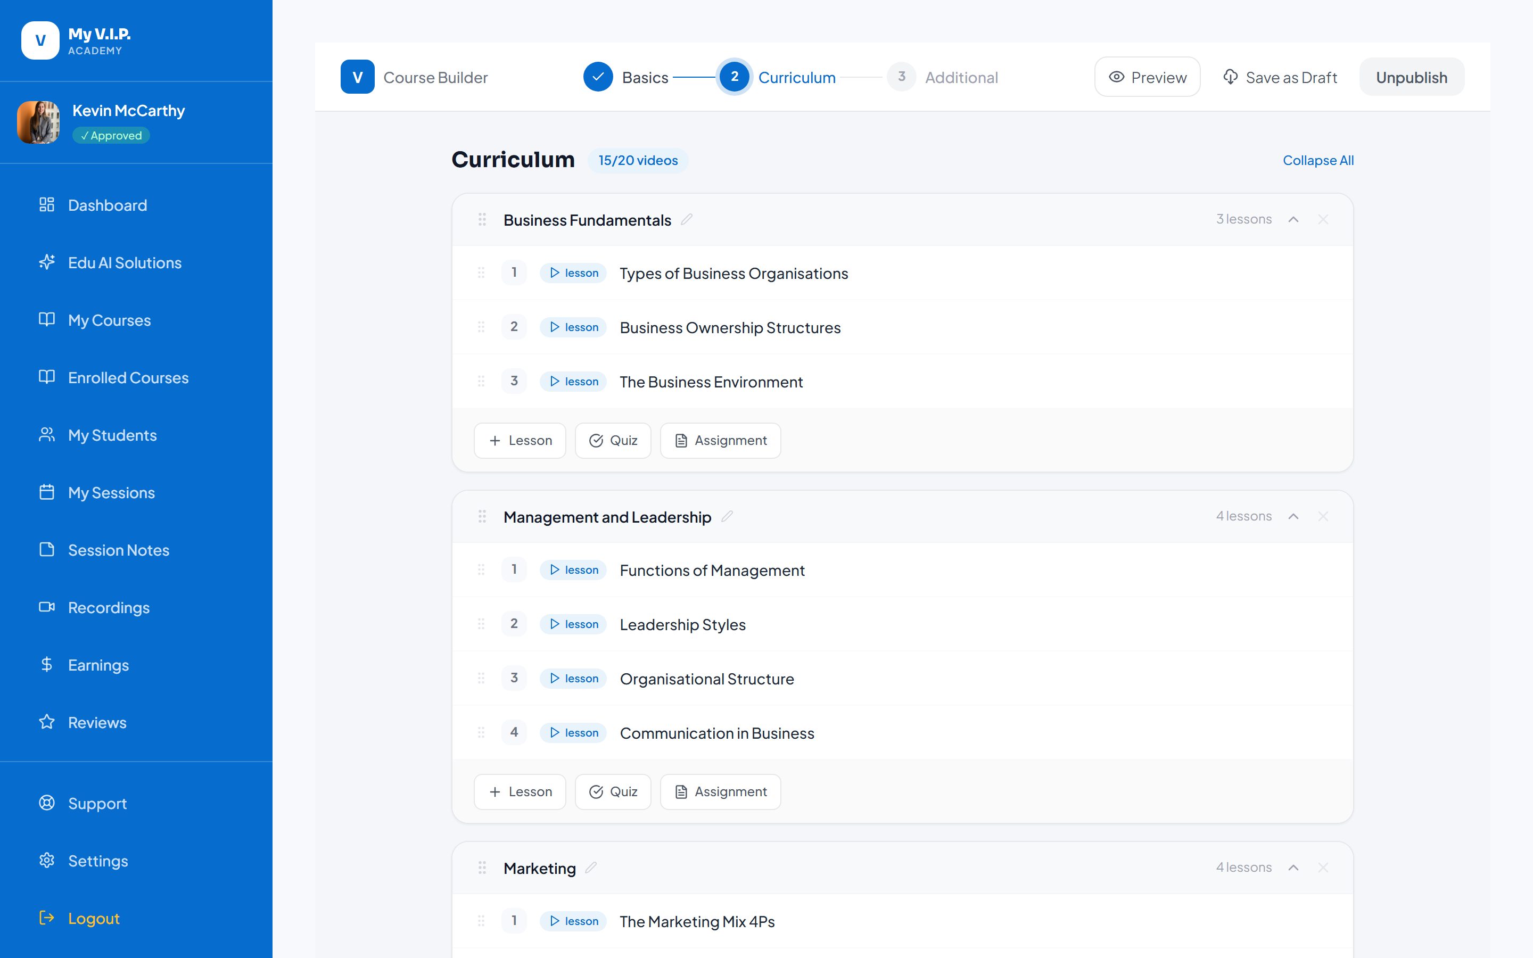Click drag handle for Leadership Styles lesson
This screenshot has height=958, width=1533.
click(x=481, y=623)
